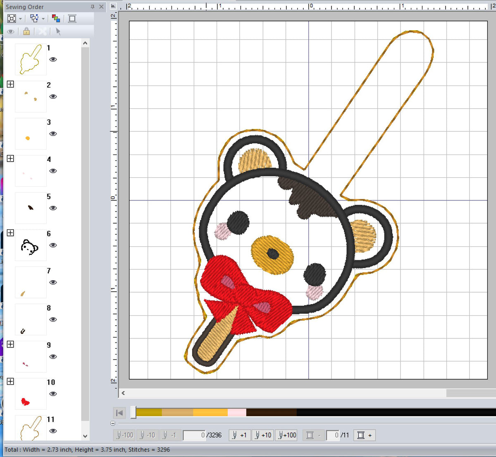496x457 pixels.
Task: Click the lock icon in the Sewing Order panel
Action: [26, 31]
